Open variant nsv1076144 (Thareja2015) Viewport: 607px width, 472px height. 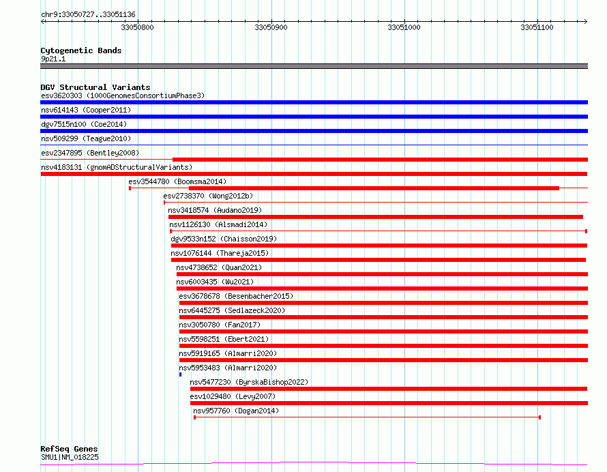(x=220, y=253)
